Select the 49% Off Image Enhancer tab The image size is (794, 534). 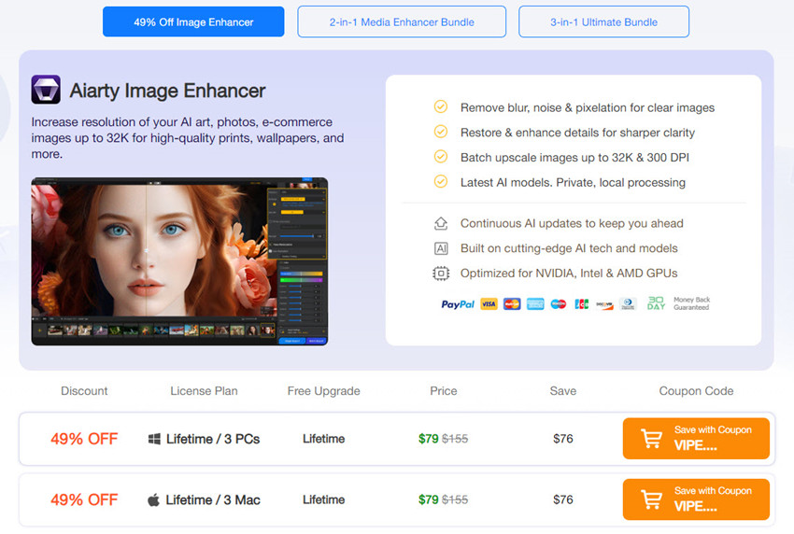pos(193,21)
